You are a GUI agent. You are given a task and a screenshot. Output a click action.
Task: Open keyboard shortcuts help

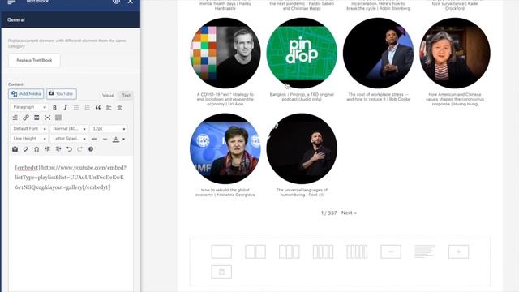click(x=91, y=149)
